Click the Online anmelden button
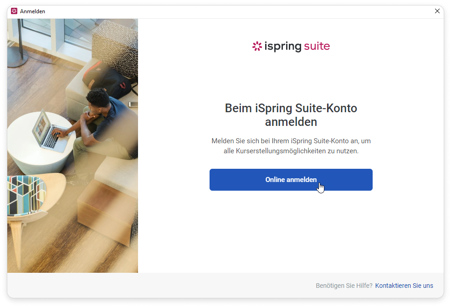This screenshot has height=307, width=451. pos(291,180)
